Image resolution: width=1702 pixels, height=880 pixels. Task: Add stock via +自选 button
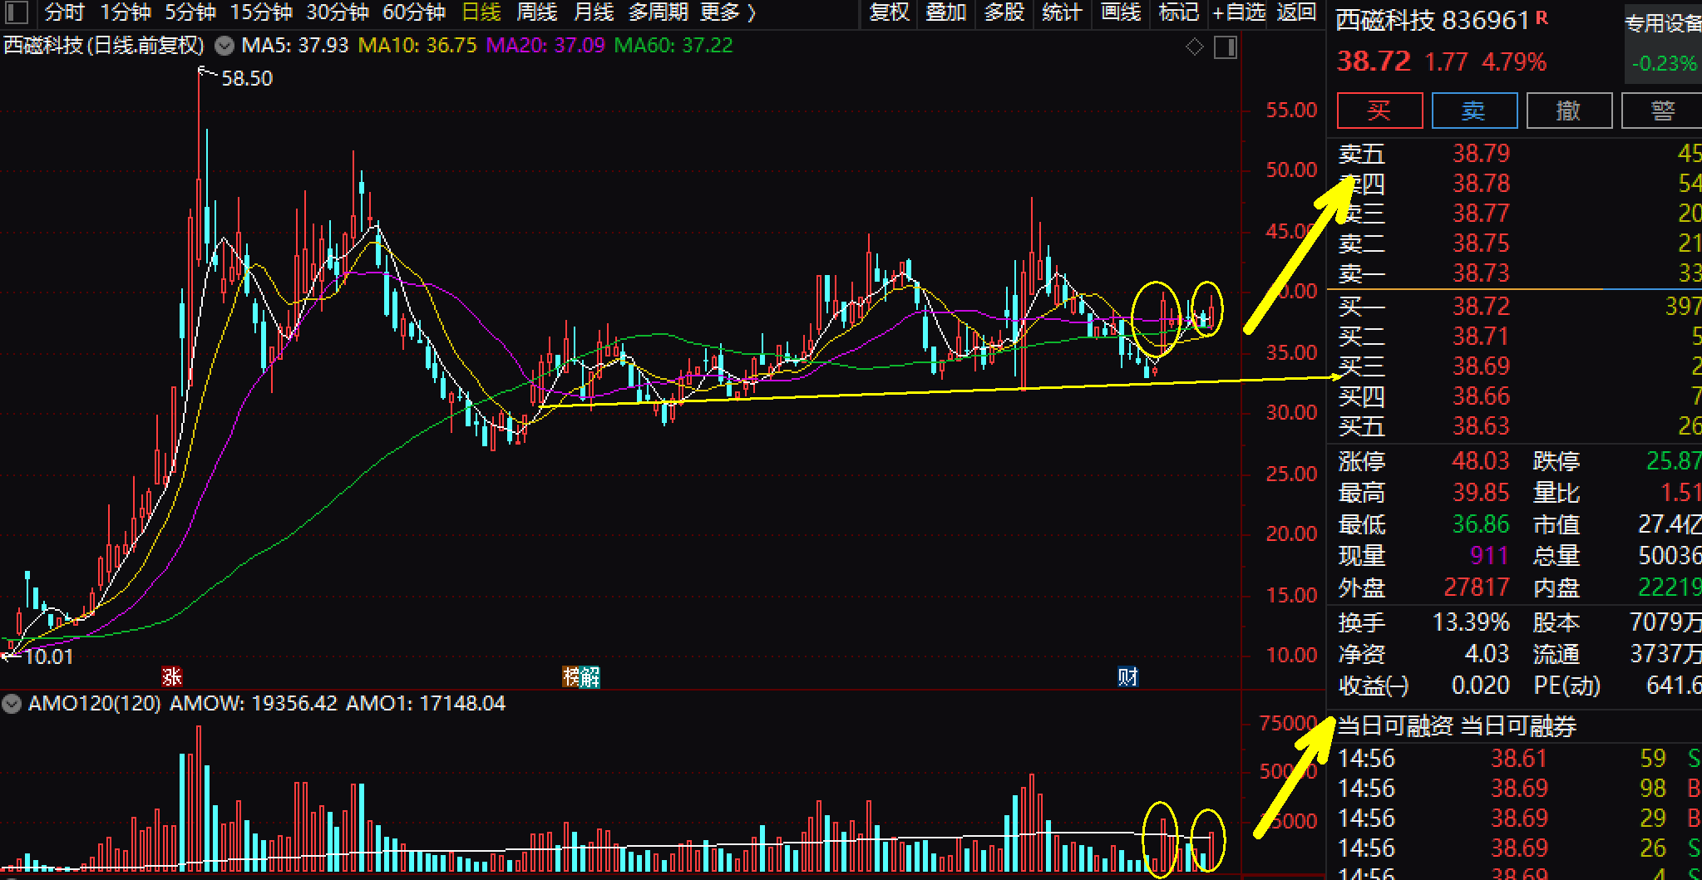[x=1239, y=12]
